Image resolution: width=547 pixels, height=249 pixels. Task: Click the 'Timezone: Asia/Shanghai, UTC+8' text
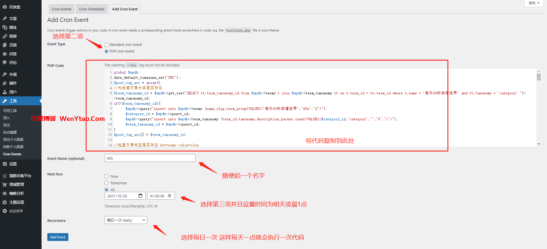tap(131, 206)
